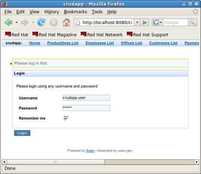Screen dimensions: 201x174
Task: Open the Employees List link
Action: [100, 43]
